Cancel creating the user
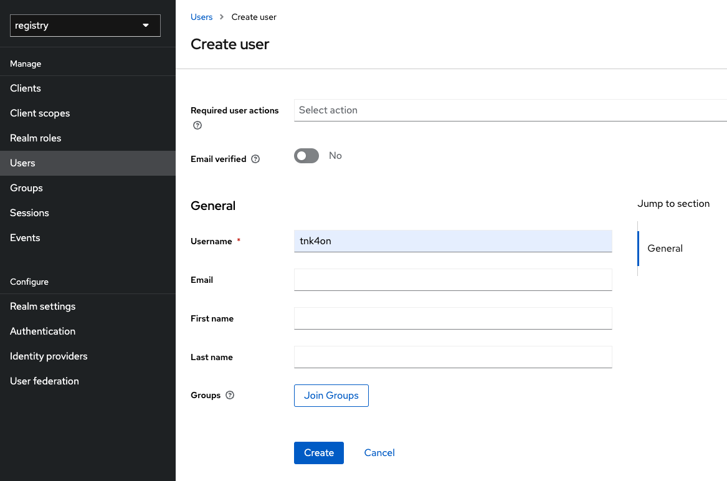This screenshot has width=727, height=481. (x=379, y=452)
